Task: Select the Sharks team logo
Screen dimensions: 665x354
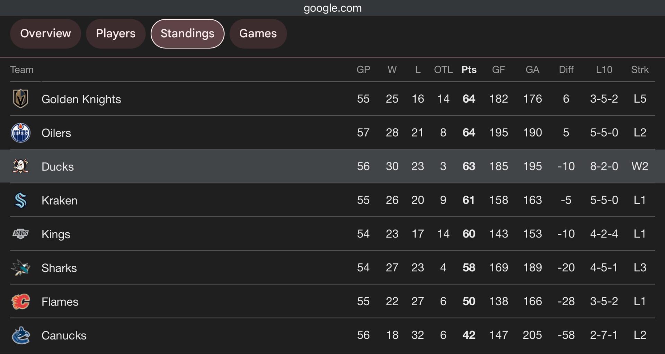Action: [x=20, y=268]
